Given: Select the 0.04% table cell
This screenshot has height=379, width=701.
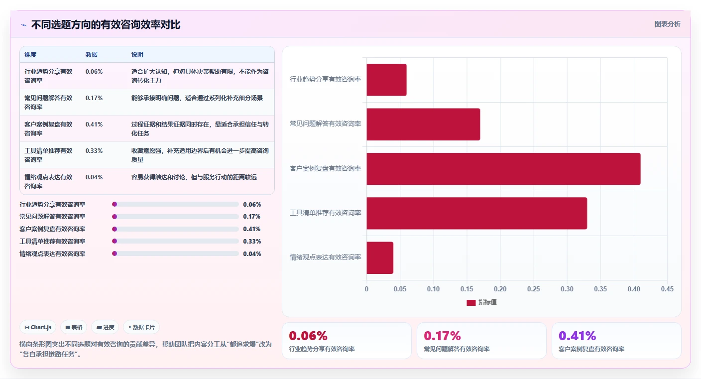Looking at the screenshot, I should [x=94, y=177].
